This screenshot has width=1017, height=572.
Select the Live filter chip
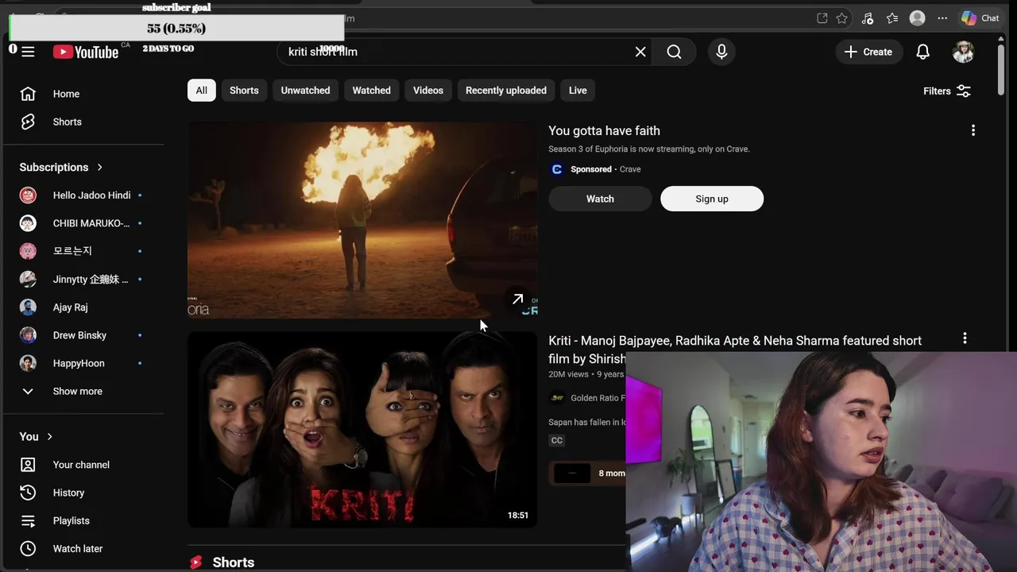578,91
